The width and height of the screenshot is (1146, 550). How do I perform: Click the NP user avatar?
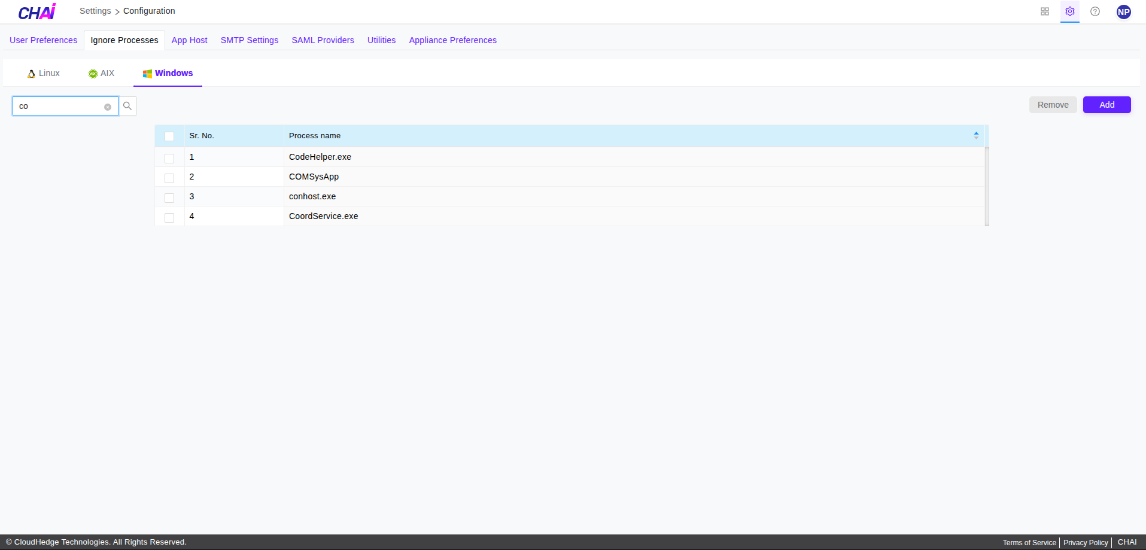[x=1124, y=11]
